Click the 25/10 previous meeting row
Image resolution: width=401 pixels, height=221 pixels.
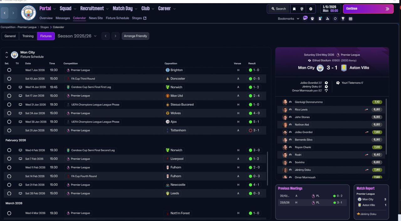coord(312,196)
